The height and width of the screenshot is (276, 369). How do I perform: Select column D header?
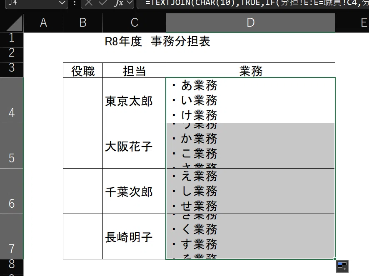click(x=251, y=23)
